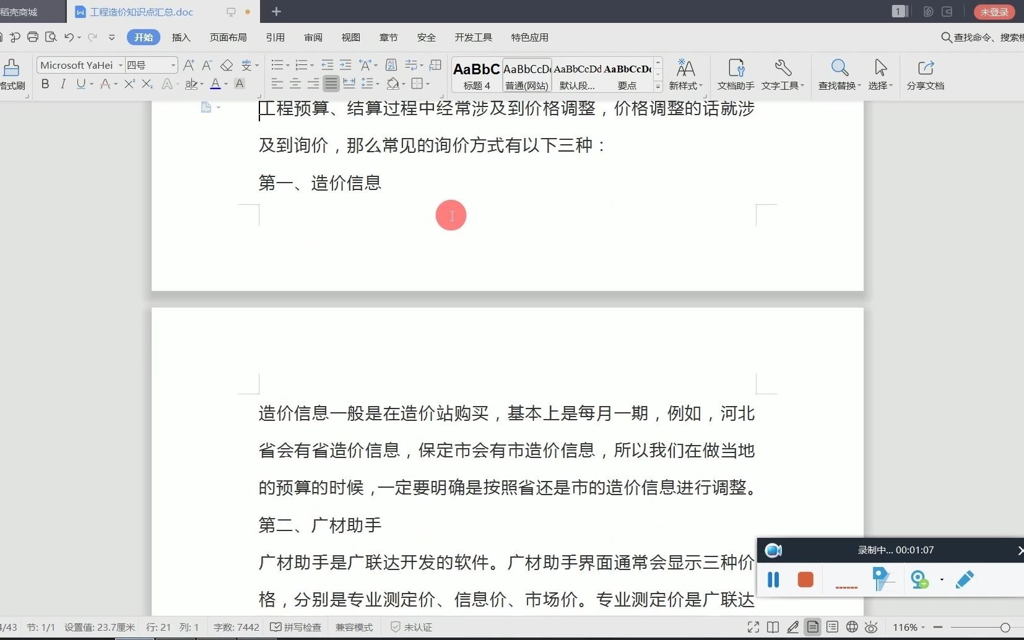Screen dimensions: 1024x640
Task: Expand the styles gallery list
Action: click(658, 87)
